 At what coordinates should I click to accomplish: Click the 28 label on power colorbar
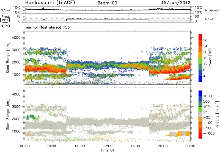coord(205,40)
